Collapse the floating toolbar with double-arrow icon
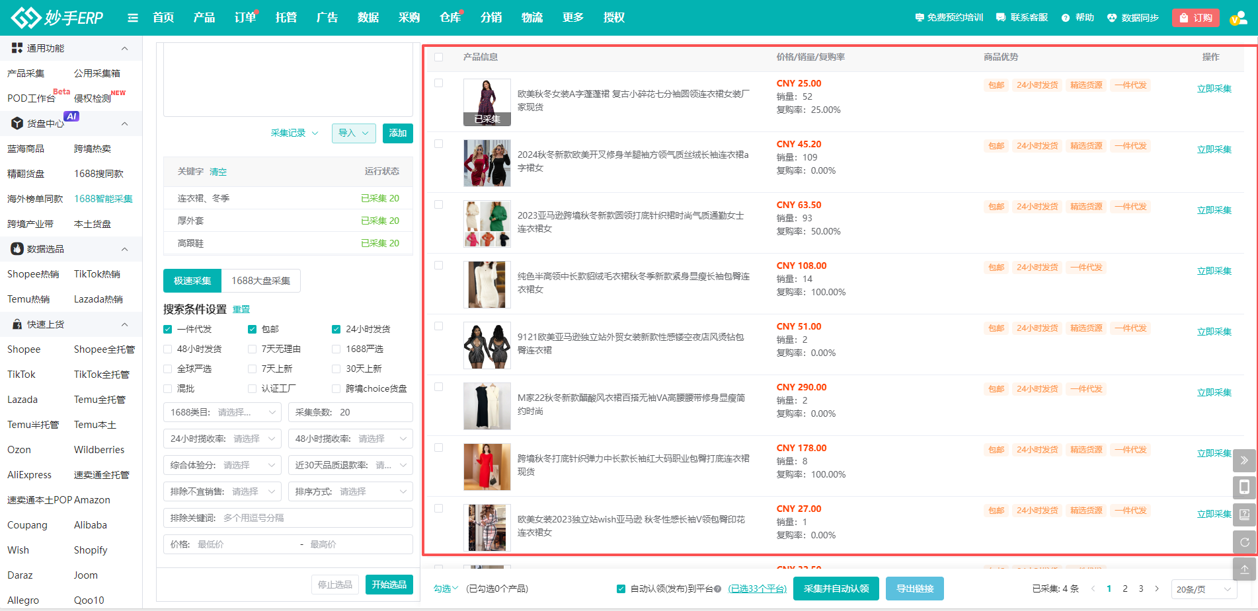 [1244, 460]
